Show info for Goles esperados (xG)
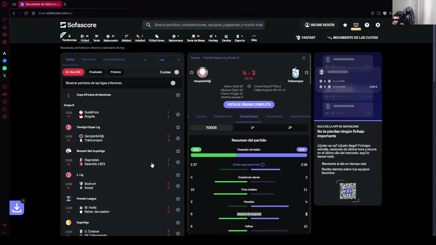436x245 pixels. pyautogui.click(x=263, y=165)
